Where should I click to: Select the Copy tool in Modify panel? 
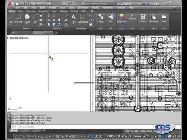49,20
